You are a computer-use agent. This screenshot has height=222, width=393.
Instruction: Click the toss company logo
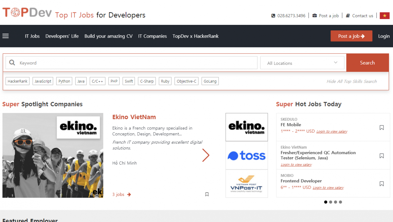247,156
